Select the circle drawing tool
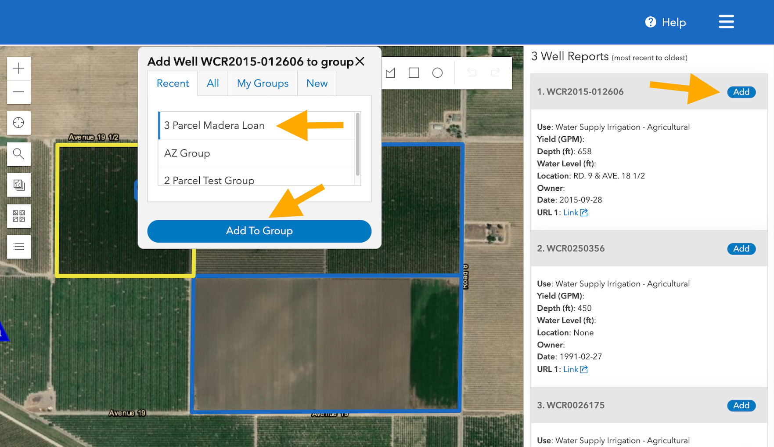Image resolution: width=774 pixels, height=447 pixels. click(437, 73)
